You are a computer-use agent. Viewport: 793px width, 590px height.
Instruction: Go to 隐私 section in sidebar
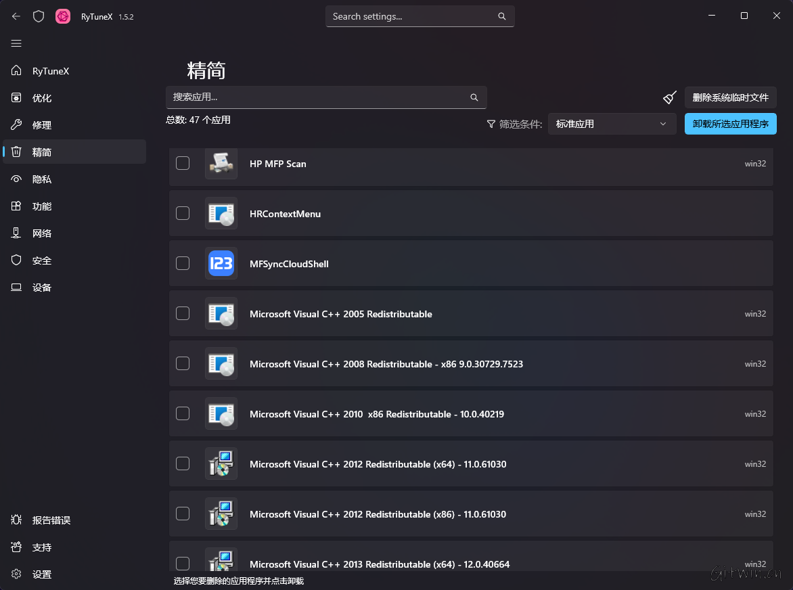42,179
